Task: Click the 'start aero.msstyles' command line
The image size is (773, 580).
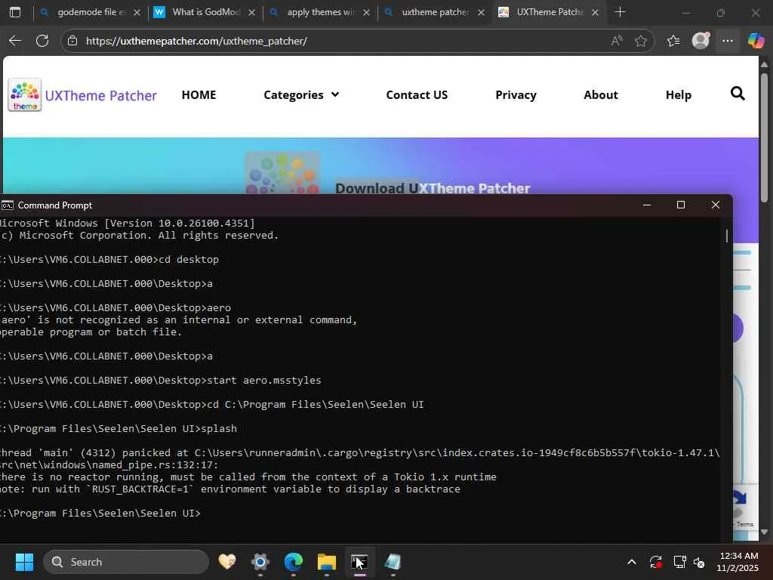Action: click(x=263, y=381)
